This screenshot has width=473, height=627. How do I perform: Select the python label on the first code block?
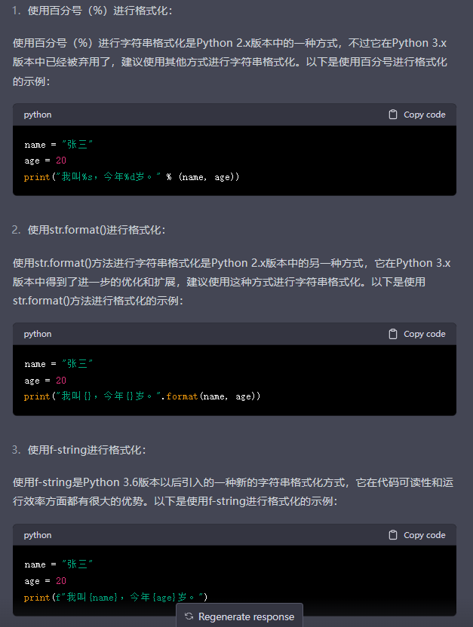tap(37, 114)
